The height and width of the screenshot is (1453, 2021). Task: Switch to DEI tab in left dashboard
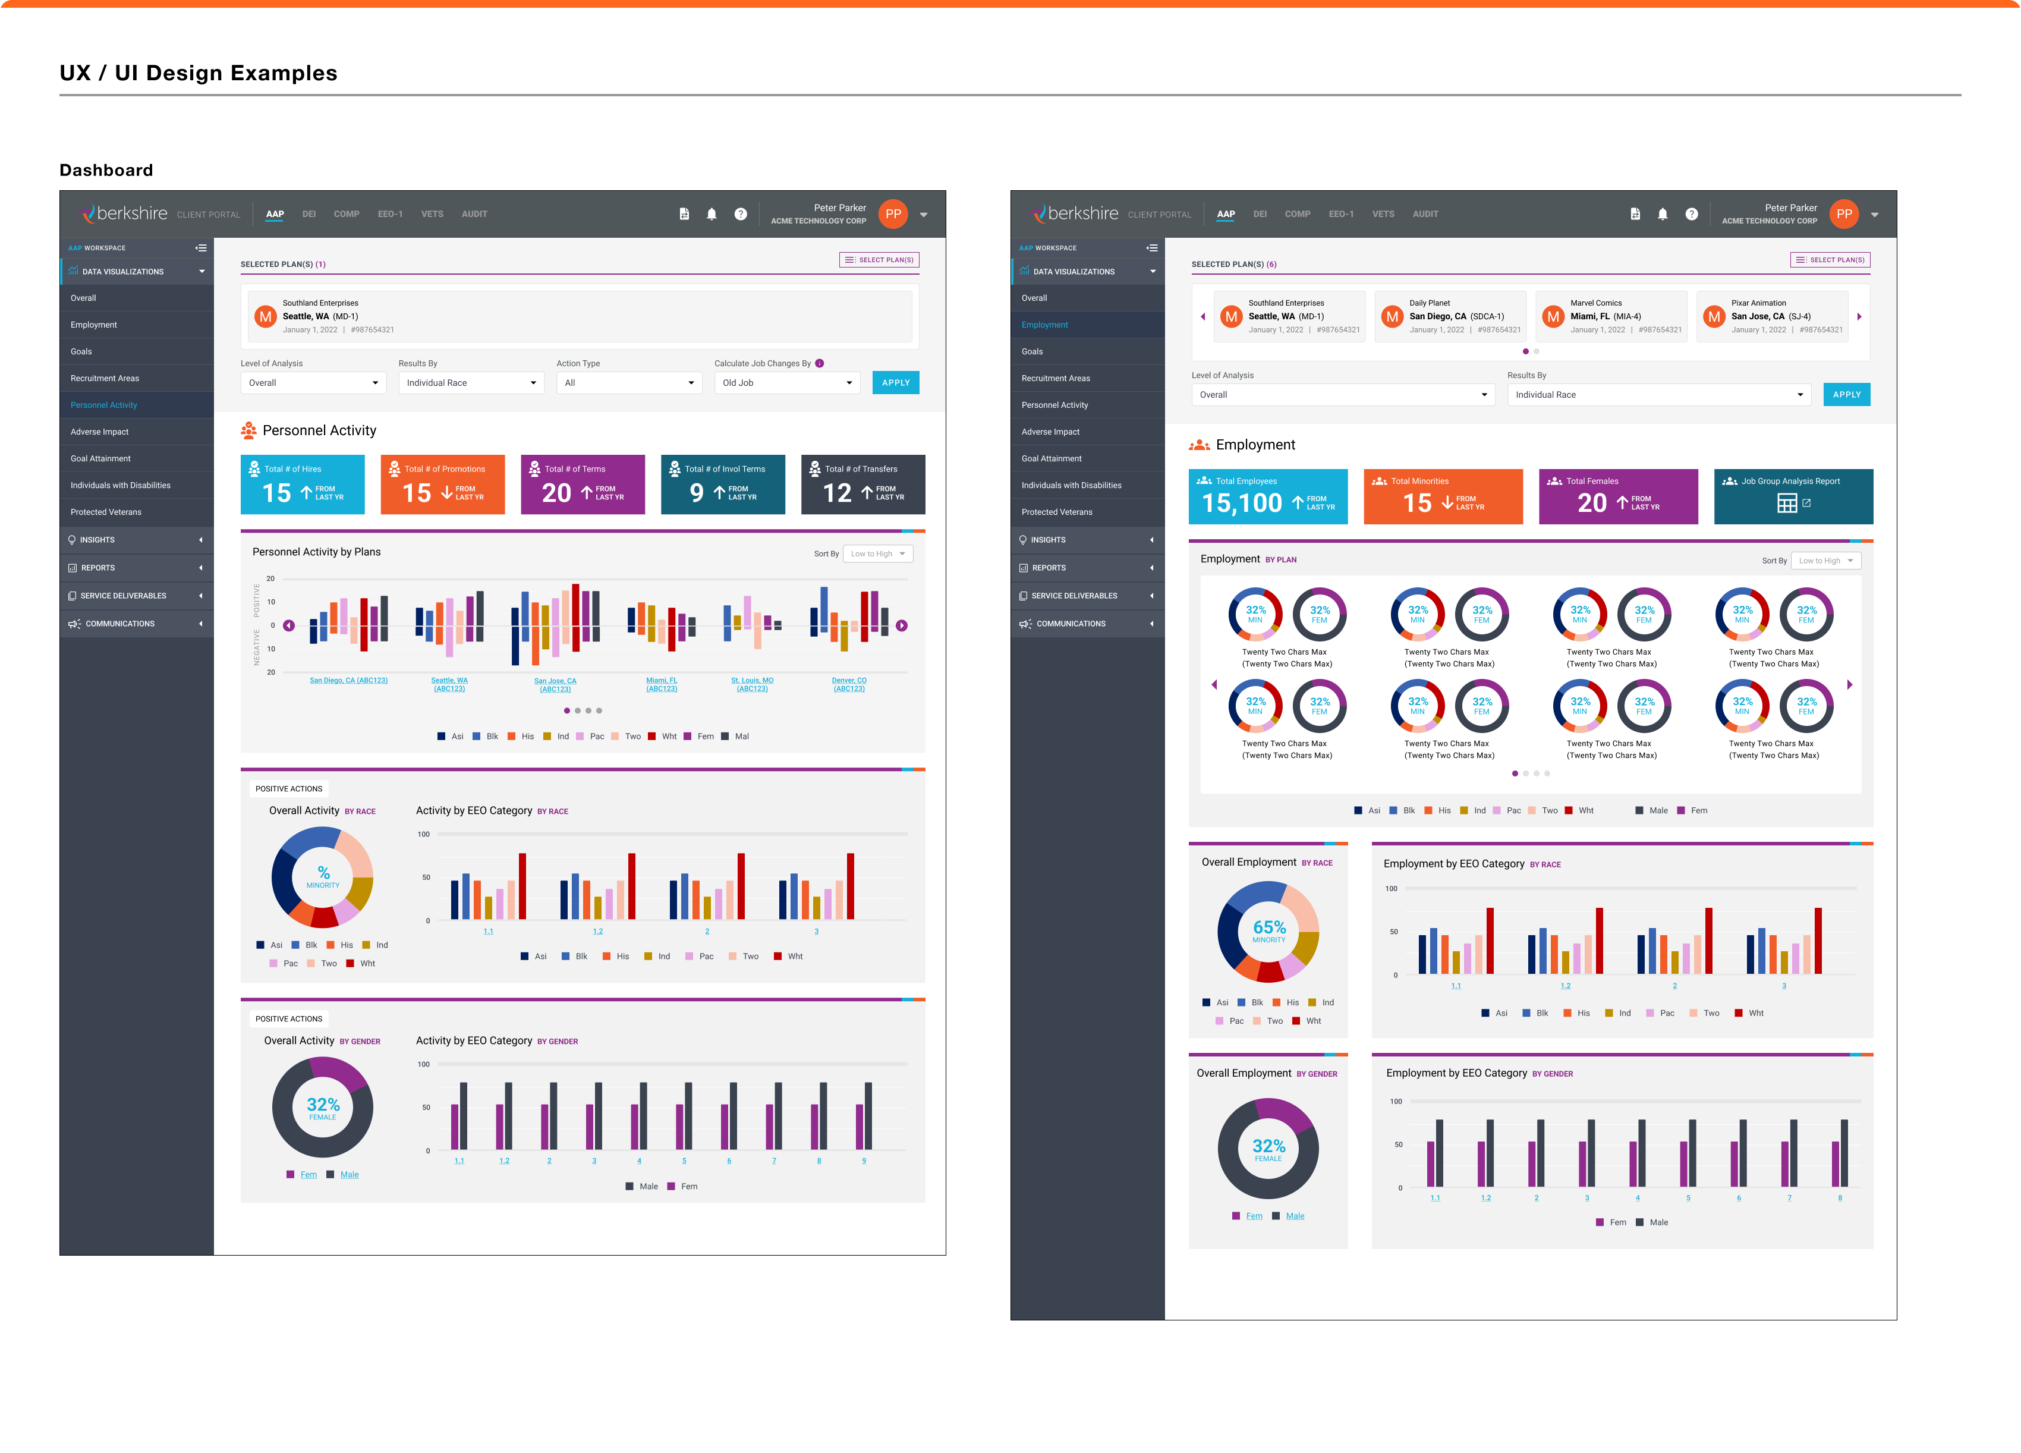click(x=309, y=214)
